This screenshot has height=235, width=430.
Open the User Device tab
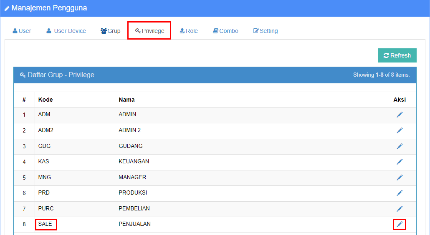(66, 31)
